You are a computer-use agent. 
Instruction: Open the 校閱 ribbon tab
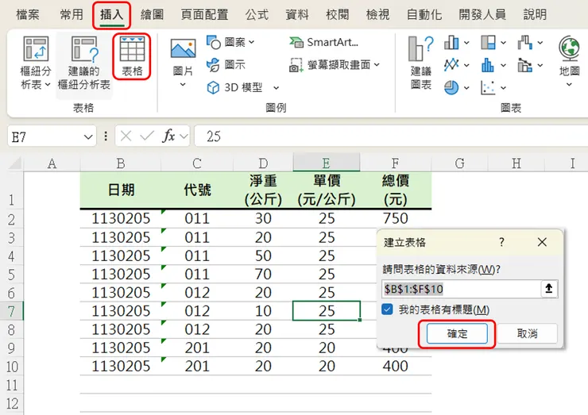click(337, 14)
